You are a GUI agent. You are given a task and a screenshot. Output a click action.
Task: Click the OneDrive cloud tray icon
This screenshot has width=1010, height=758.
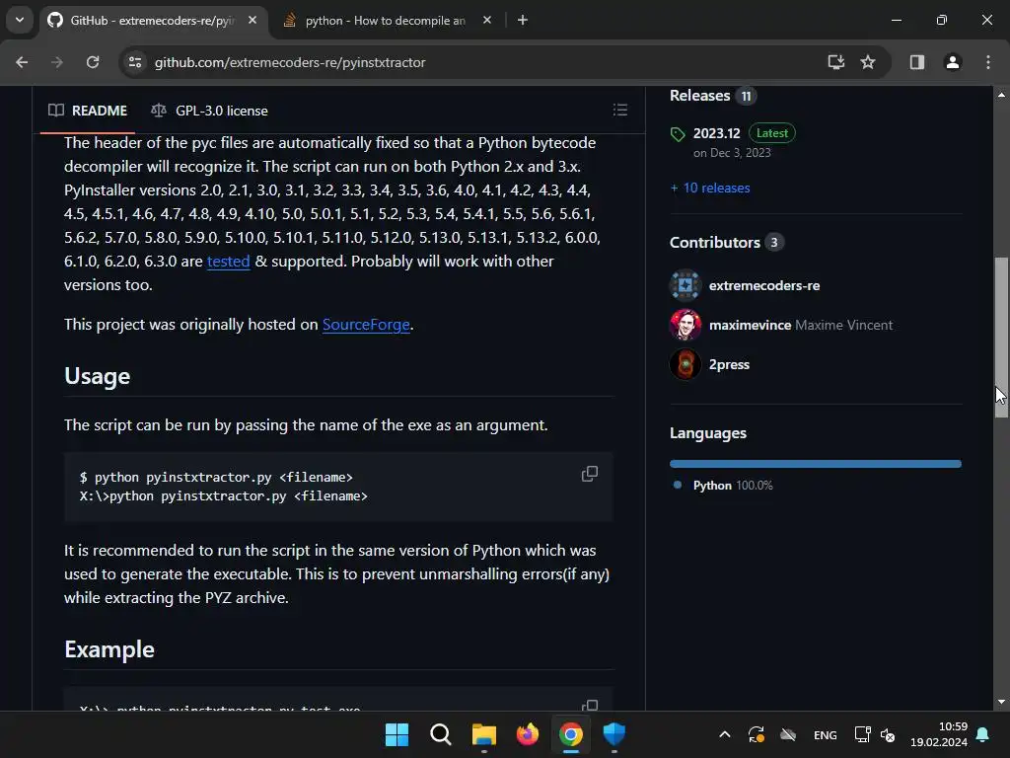click(788, 734)
